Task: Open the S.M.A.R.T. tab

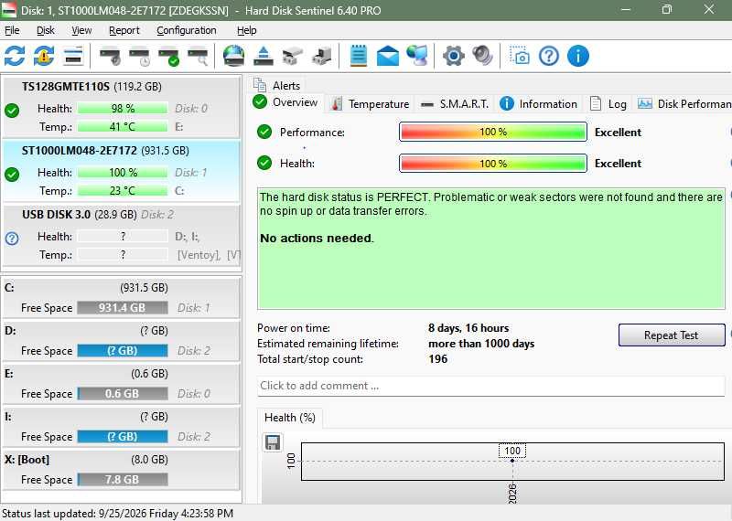Action: click(454, 104)
